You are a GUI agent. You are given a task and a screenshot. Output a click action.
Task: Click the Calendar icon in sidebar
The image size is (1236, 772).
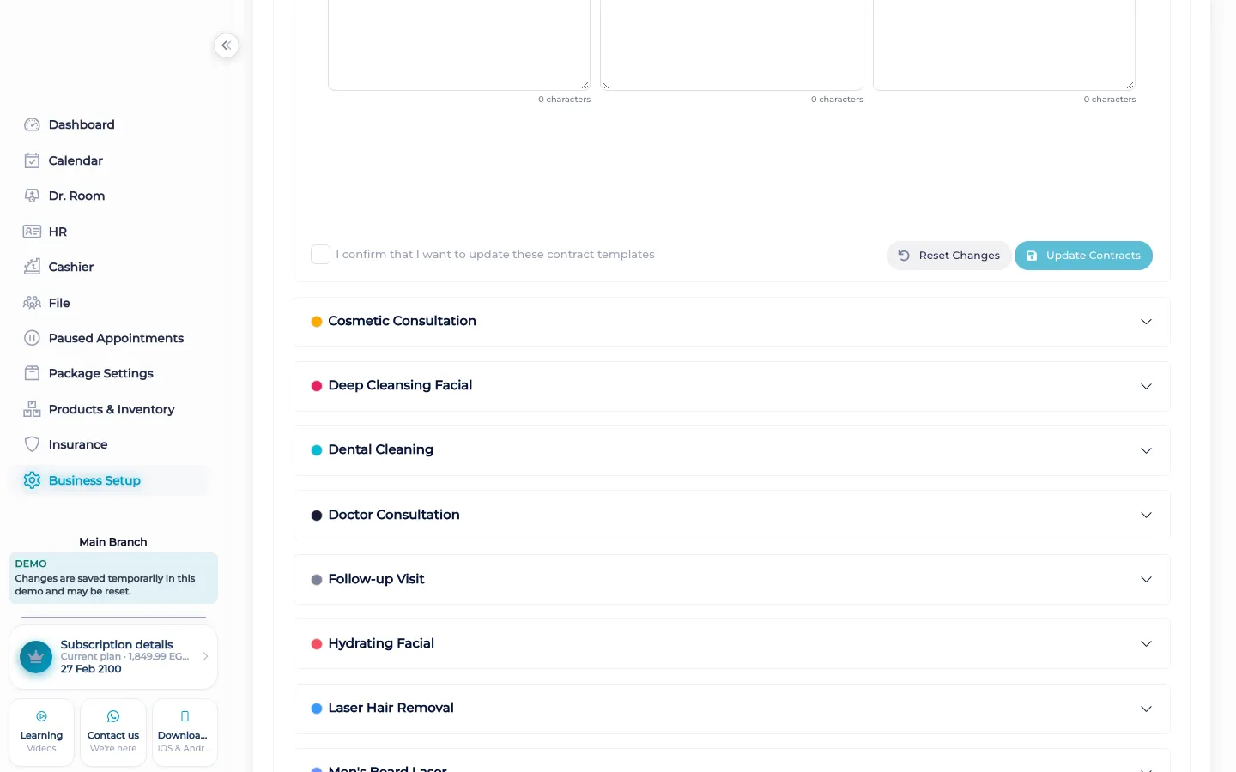(32, 160)
